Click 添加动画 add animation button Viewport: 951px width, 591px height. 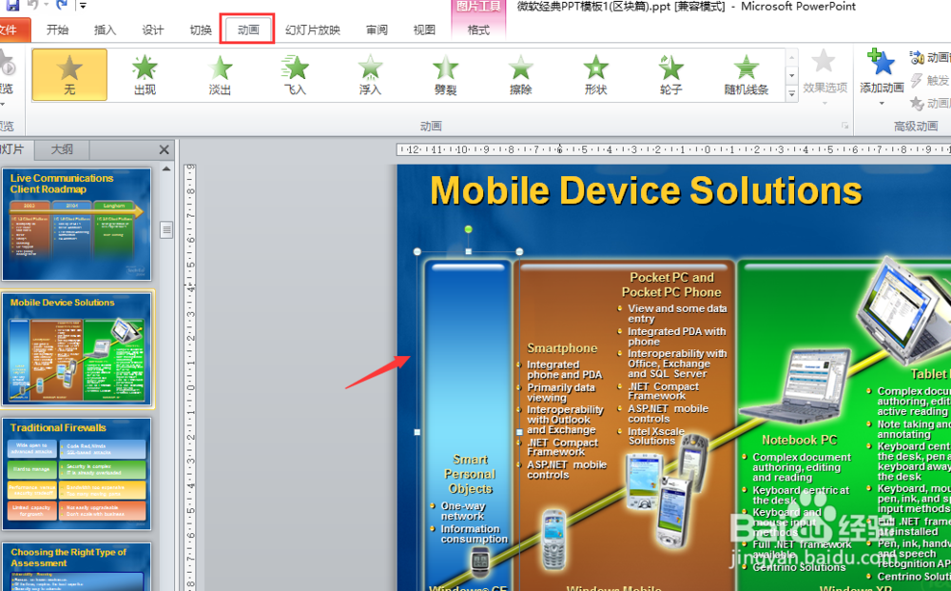pyautogui.click(x=882, y=78)
